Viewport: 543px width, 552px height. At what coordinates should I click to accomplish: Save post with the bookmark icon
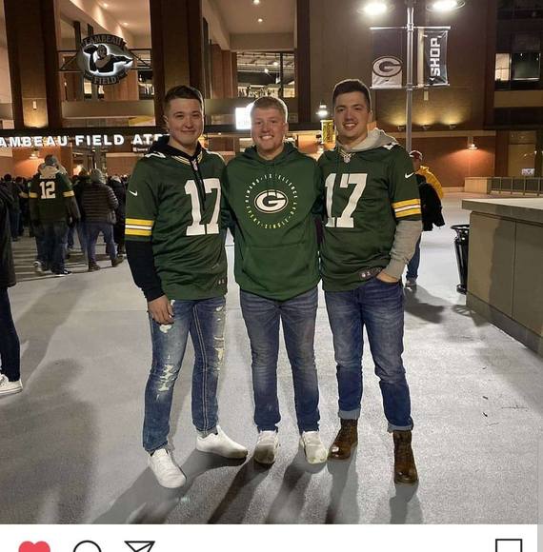pos(509,545)
